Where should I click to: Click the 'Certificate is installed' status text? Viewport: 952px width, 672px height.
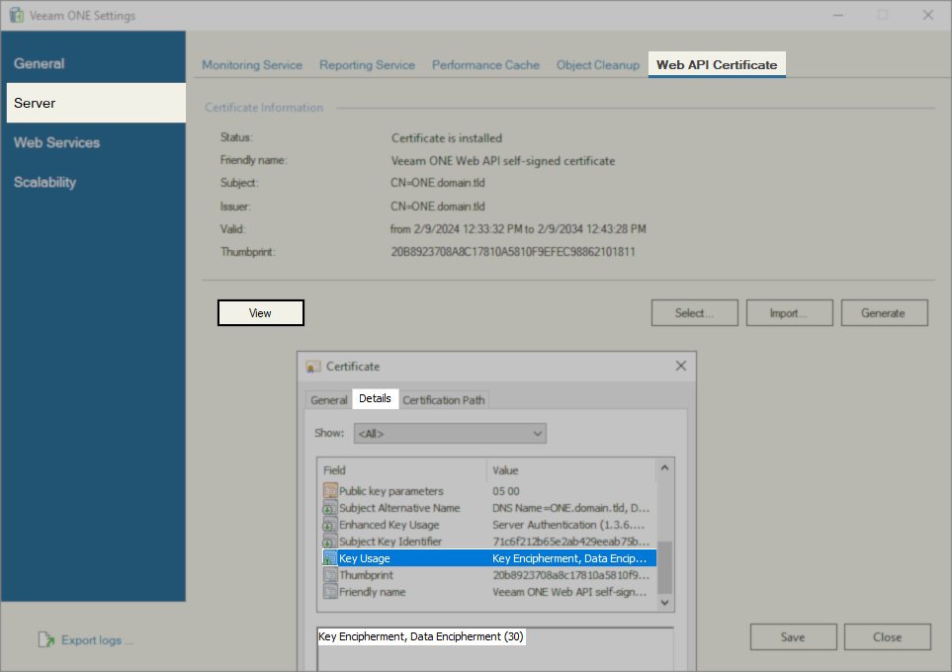click(x=447, y=137)
